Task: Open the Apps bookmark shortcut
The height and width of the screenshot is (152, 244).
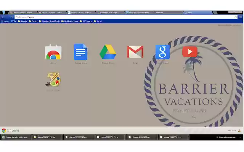Action: click(5, 21)
